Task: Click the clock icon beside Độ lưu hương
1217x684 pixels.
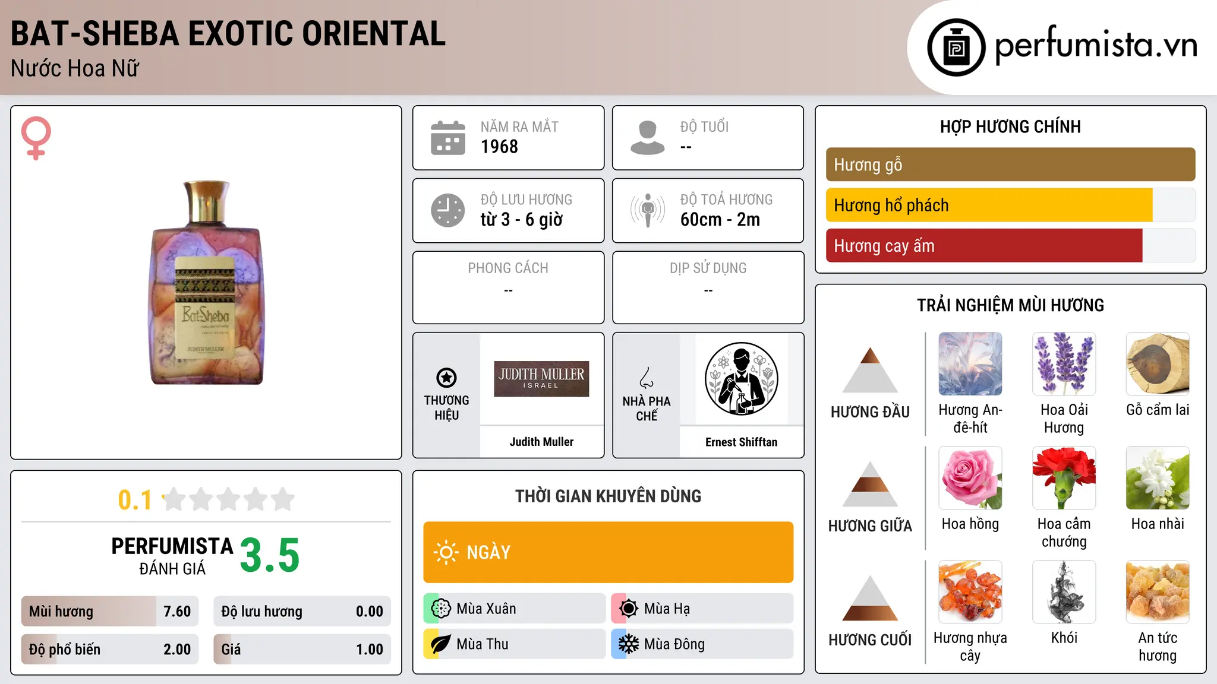Action: click(448, 210)
